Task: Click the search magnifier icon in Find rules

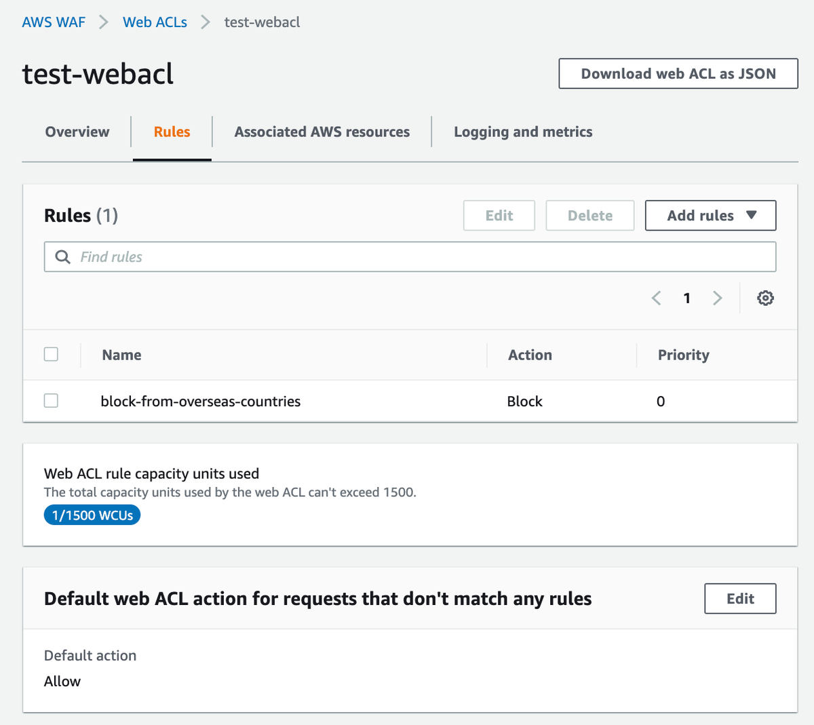Action: tap(62, 257)
